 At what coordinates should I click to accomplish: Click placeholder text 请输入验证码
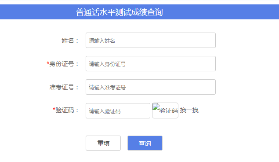[105, 111]
